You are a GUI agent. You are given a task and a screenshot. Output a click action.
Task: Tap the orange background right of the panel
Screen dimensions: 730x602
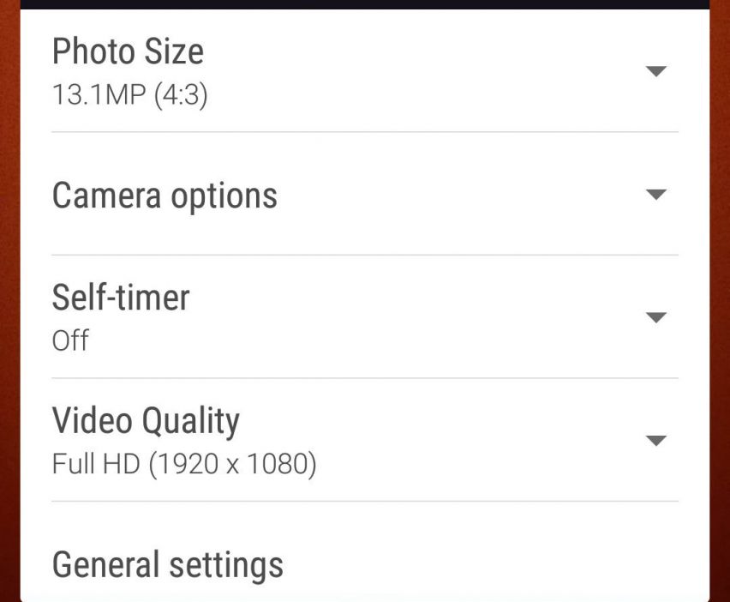[720, 300]
